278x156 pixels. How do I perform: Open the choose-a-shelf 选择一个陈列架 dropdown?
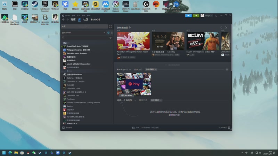[126, 100]
